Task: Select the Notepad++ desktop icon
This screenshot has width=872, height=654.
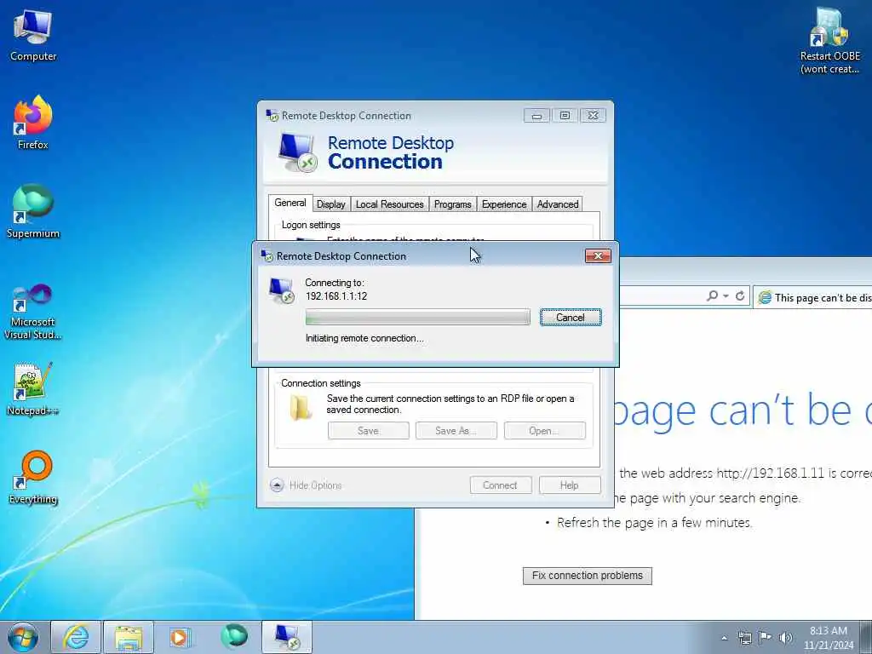Action: (x=33, y=388)
